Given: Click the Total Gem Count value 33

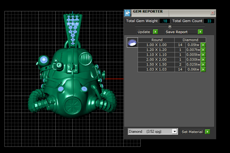Looking at the screenshot, I should pyautogui.click(x=209, y=21).
